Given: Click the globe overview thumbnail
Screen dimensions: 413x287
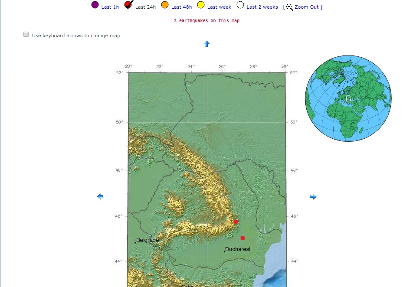Looking at the screenshot, I should 348,98.
